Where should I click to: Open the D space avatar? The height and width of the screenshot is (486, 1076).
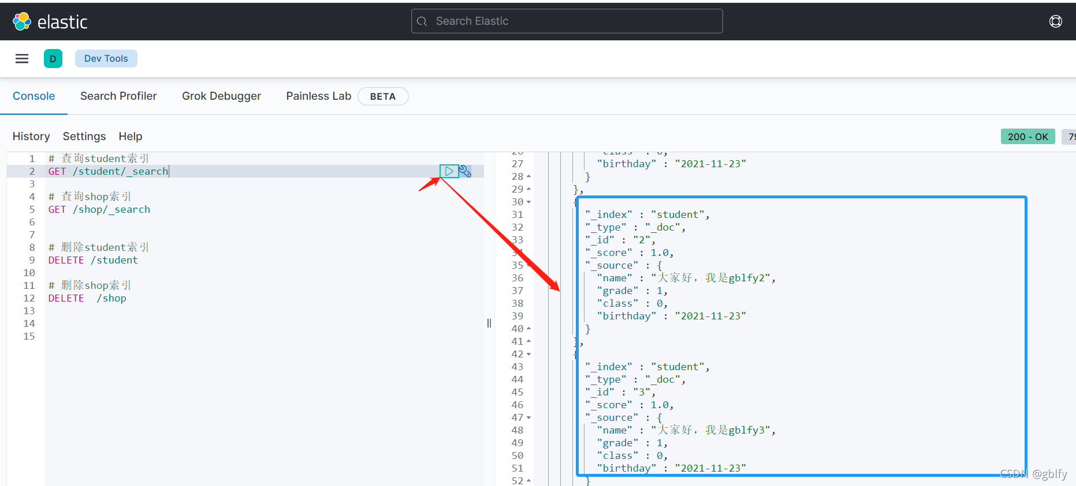pos(53,58)
